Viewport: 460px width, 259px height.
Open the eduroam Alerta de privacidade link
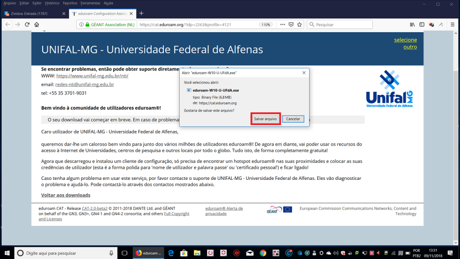[x=224, y=211]
